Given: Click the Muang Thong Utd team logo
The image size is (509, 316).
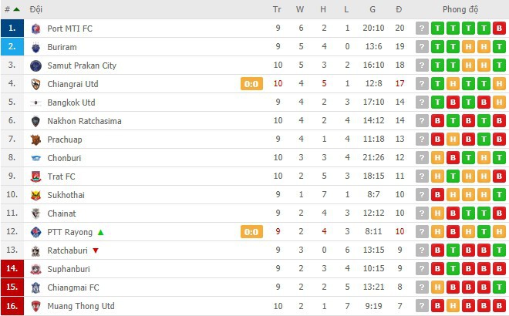Looking at the screenshot, I should (x=35, y=306).
